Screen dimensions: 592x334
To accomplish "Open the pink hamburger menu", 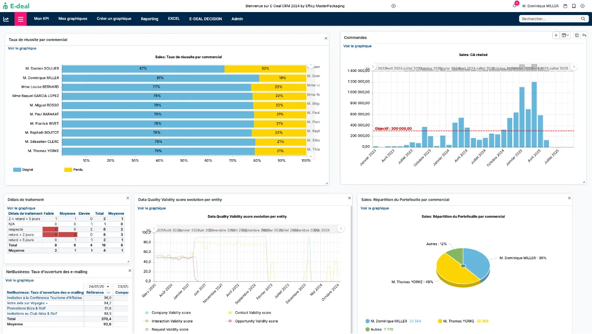I will click(20, 19).
